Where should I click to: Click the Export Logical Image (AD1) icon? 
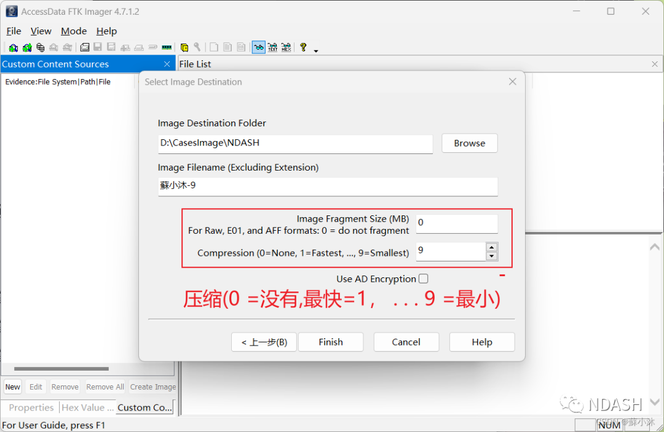point(111,47)
